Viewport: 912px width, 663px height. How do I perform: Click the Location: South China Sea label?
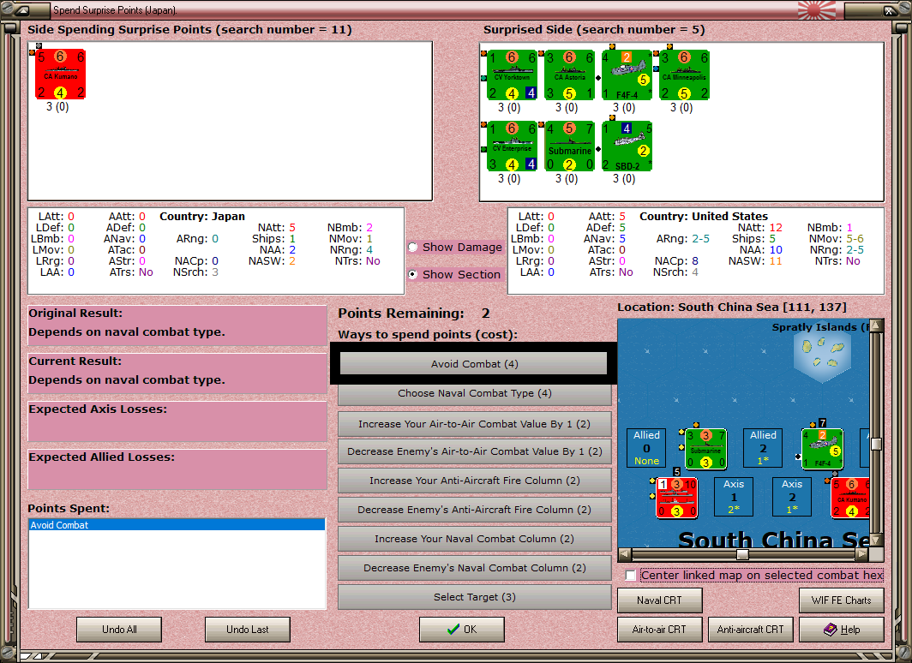(x=732, y=307)
